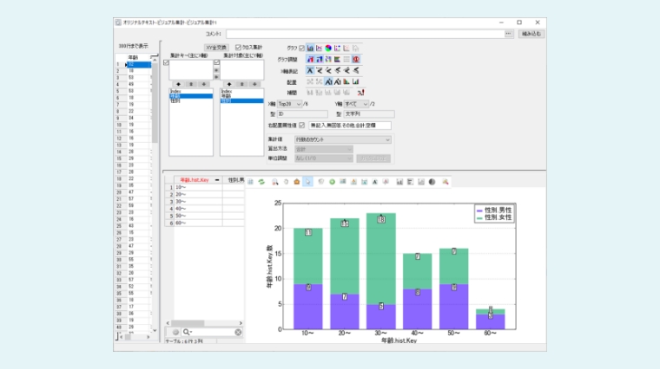660x369 pixels.
Task: Open the search options arrow beside magnifier
Action: [x=191, y=332]
